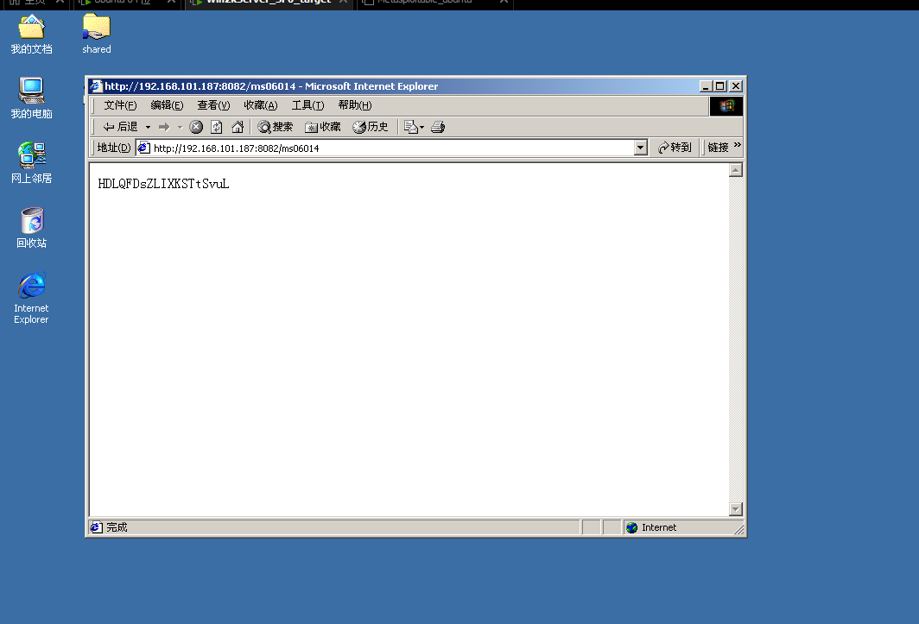Open the 查看(V) menu
919x624 pixels.
point(213,105)
